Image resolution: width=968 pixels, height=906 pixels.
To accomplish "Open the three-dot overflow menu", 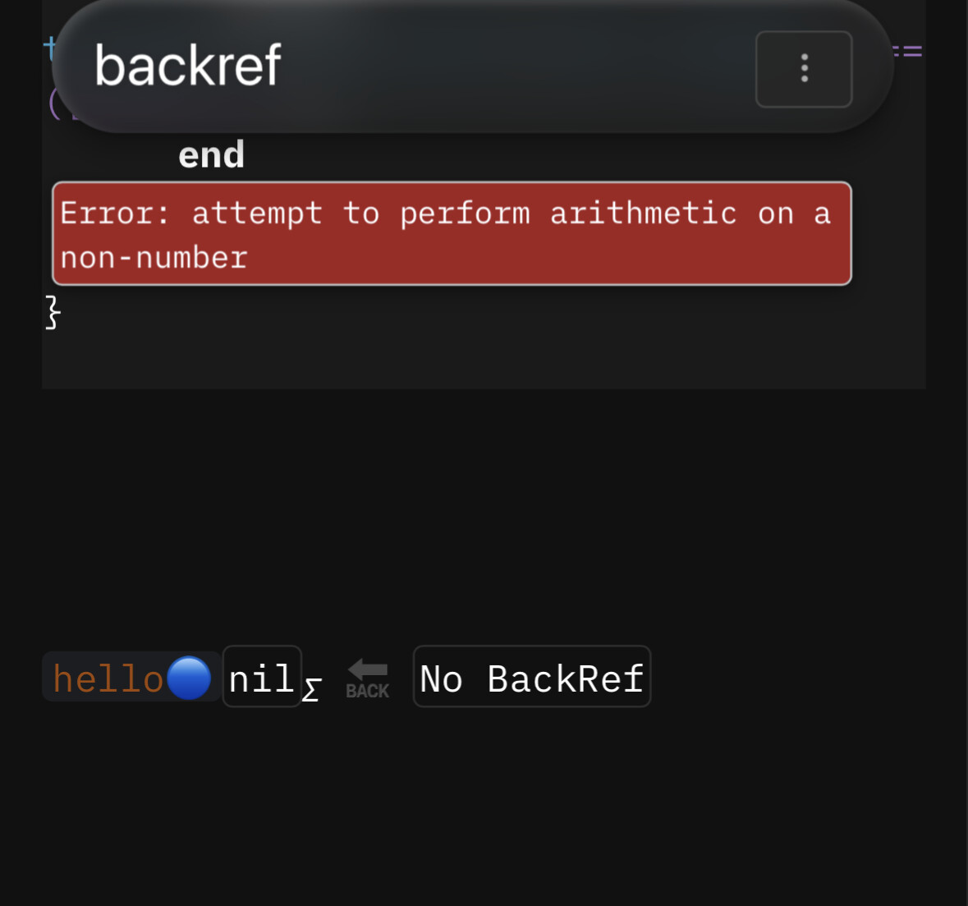I will coord(804,69).
